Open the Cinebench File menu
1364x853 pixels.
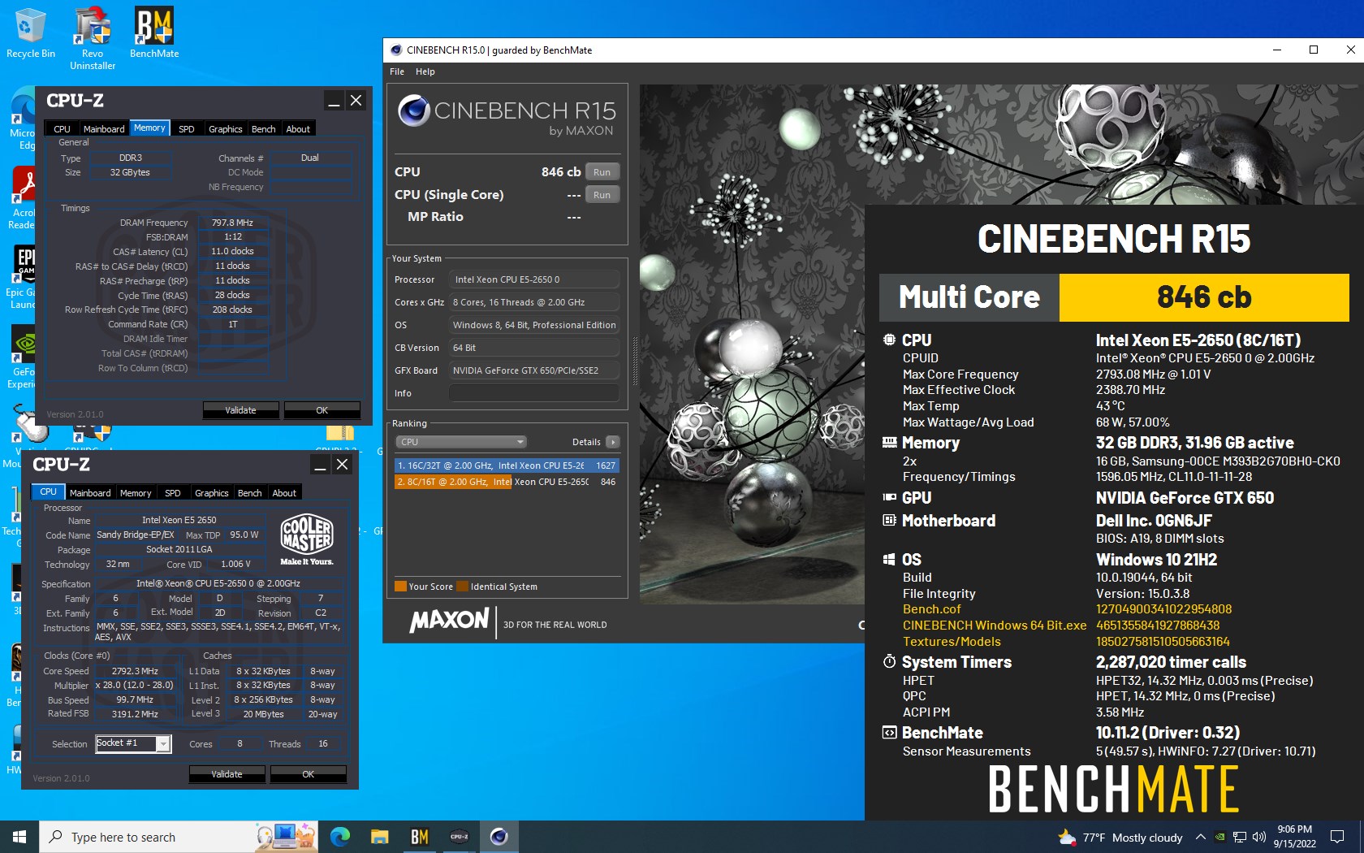[397, 71]
